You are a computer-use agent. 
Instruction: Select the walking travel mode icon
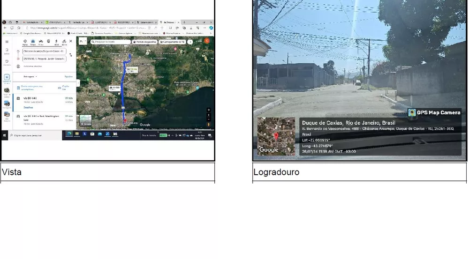(56, 42)
